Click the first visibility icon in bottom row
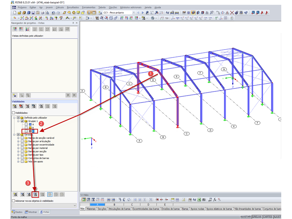 click(x=15, y=194)
